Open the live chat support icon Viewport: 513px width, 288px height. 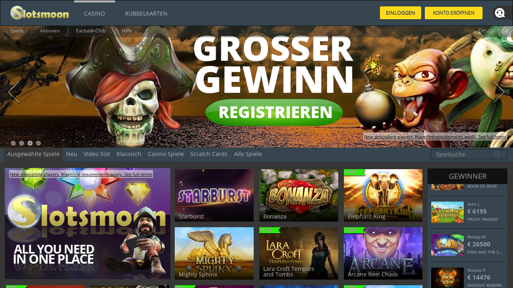(x=500, y=13)
